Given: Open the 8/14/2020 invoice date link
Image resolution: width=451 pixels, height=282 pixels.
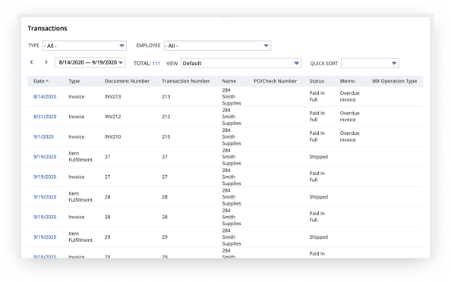Looking at the screenshot, I should 45,96.
